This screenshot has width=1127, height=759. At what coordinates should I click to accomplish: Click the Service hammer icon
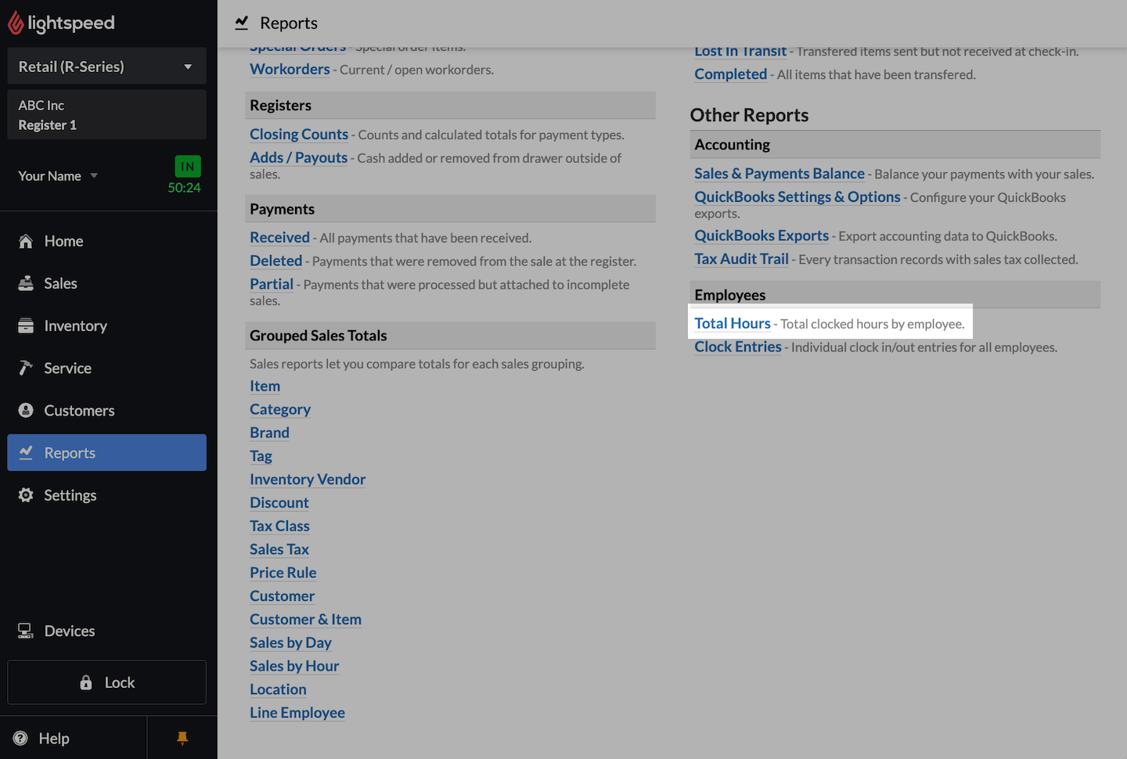coord(26,368)
